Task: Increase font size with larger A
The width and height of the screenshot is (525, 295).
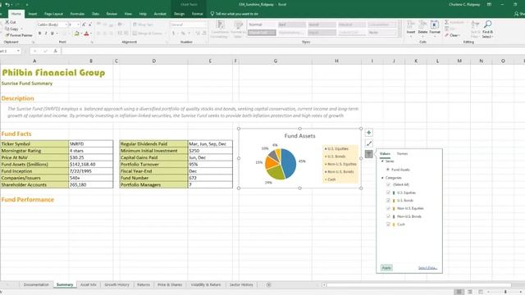Action: (84, 25)
